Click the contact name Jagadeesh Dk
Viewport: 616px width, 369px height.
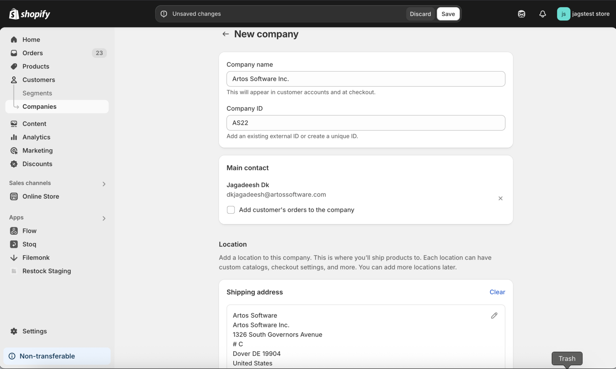[x=248, y=185]
